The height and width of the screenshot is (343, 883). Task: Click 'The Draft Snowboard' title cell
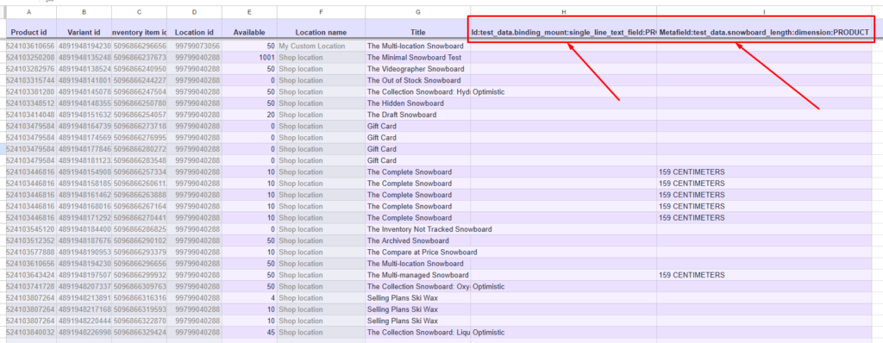pos(418,115)
